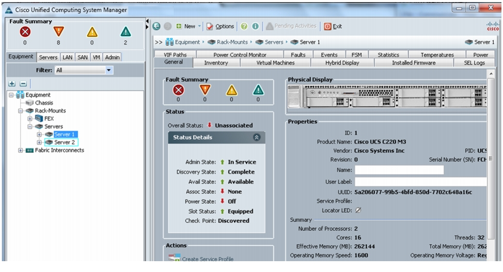Click warning faults icon showing 2
This screenshot has height=272, width=503.
coord(125,32)
